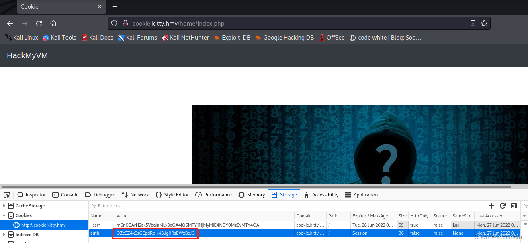Click the SameSite Lax cell
This screenshot has width=528, height=243.
(462, 225)
